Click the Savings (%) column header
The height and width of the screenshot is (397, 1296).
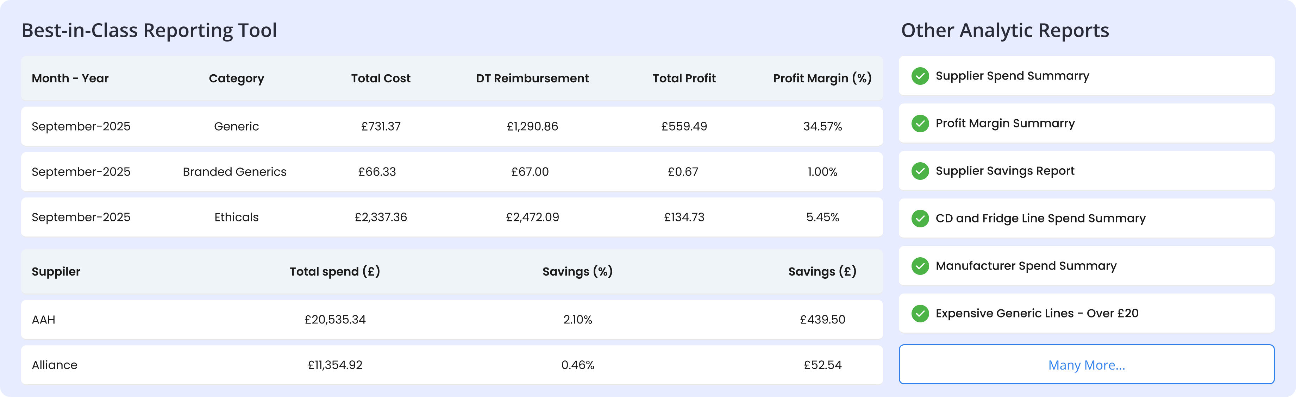577,272
